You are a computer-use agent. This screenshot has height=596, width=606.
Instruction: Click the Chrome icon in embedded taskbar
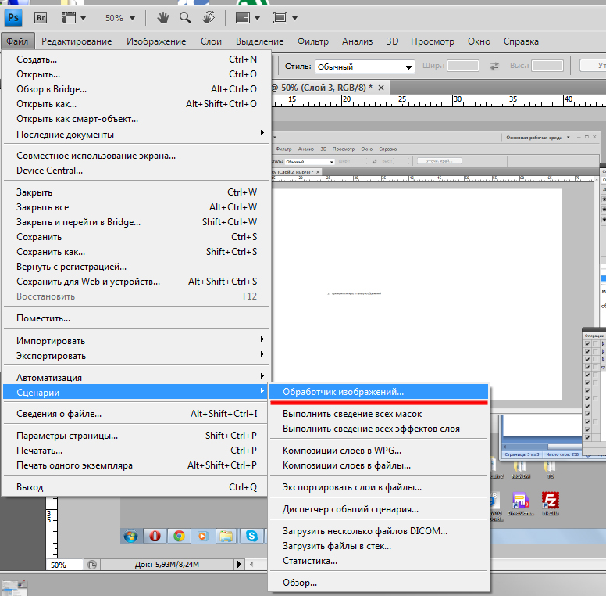179,536
